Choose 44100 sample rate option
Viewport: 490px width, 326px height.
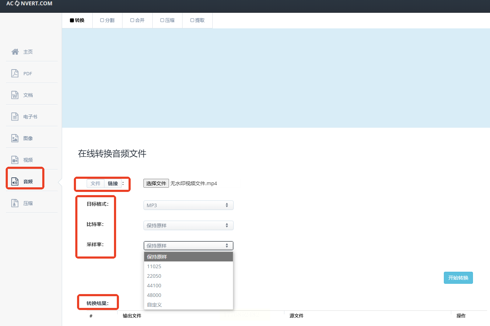tap(189, 286)
